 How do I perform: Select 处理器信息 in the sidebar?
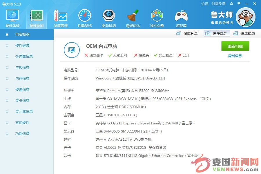pyautogui.click(x=27, y=57)
